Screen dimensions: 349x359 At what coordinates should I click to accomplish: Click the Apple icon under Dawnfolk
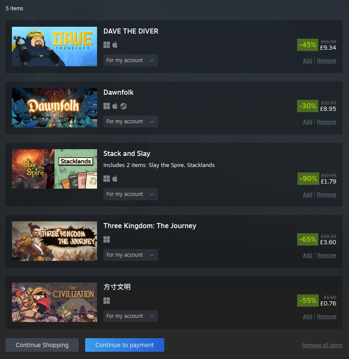(x=115, y=106)
